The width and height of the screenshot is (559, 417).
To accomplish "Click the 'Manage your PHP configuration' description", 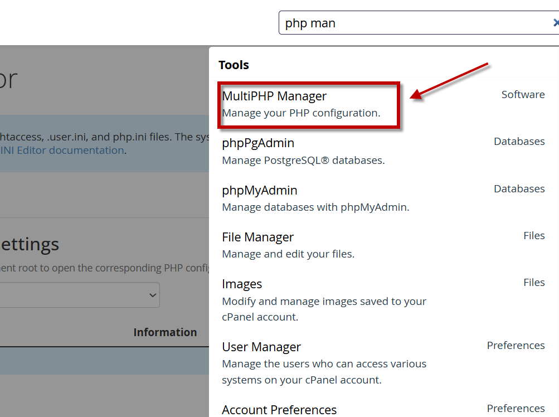I will coord(301,113).
